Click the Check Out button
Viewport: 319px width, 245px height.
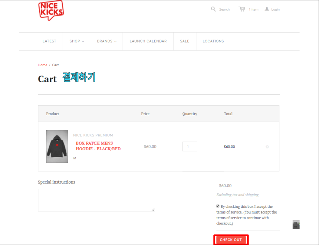[231, 240]
